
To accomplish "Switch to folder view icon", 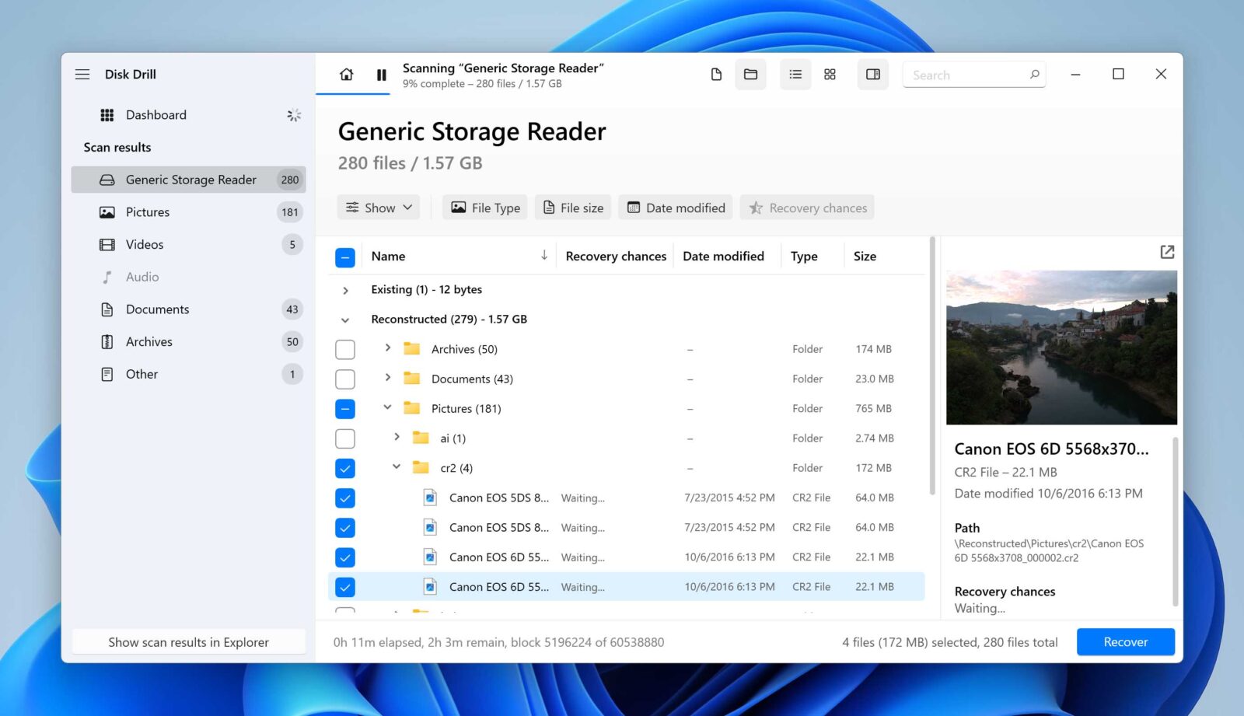I will (x=750, y=75).
